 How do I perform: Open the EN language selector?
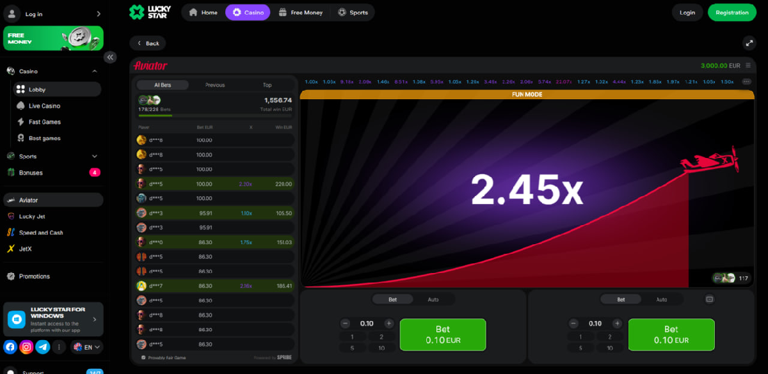(x=86, y=347)
